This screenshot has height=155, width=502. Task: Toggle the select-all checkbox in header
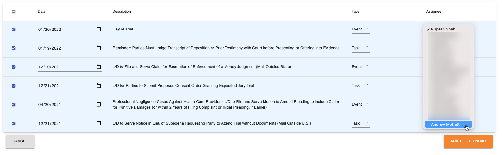(x=13, y=12)
